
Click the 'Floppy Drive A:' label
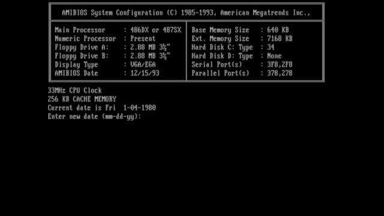point(82,47)
